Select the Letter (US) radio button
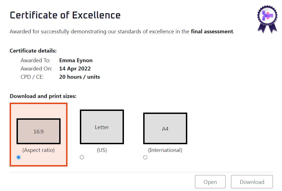This screenshot has height=191, width=282. 82,157
